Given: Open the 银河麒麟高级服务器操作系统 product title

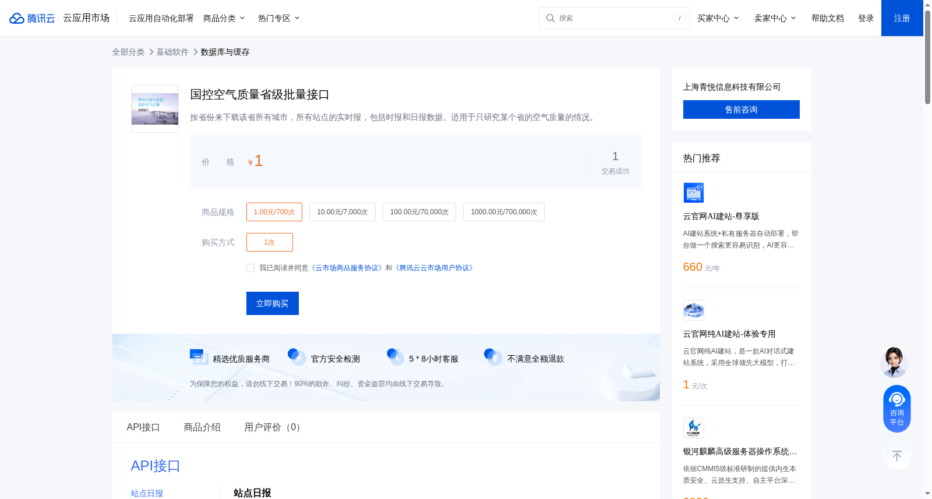Looking at the screenshot, I should click(x=740, y=451).
